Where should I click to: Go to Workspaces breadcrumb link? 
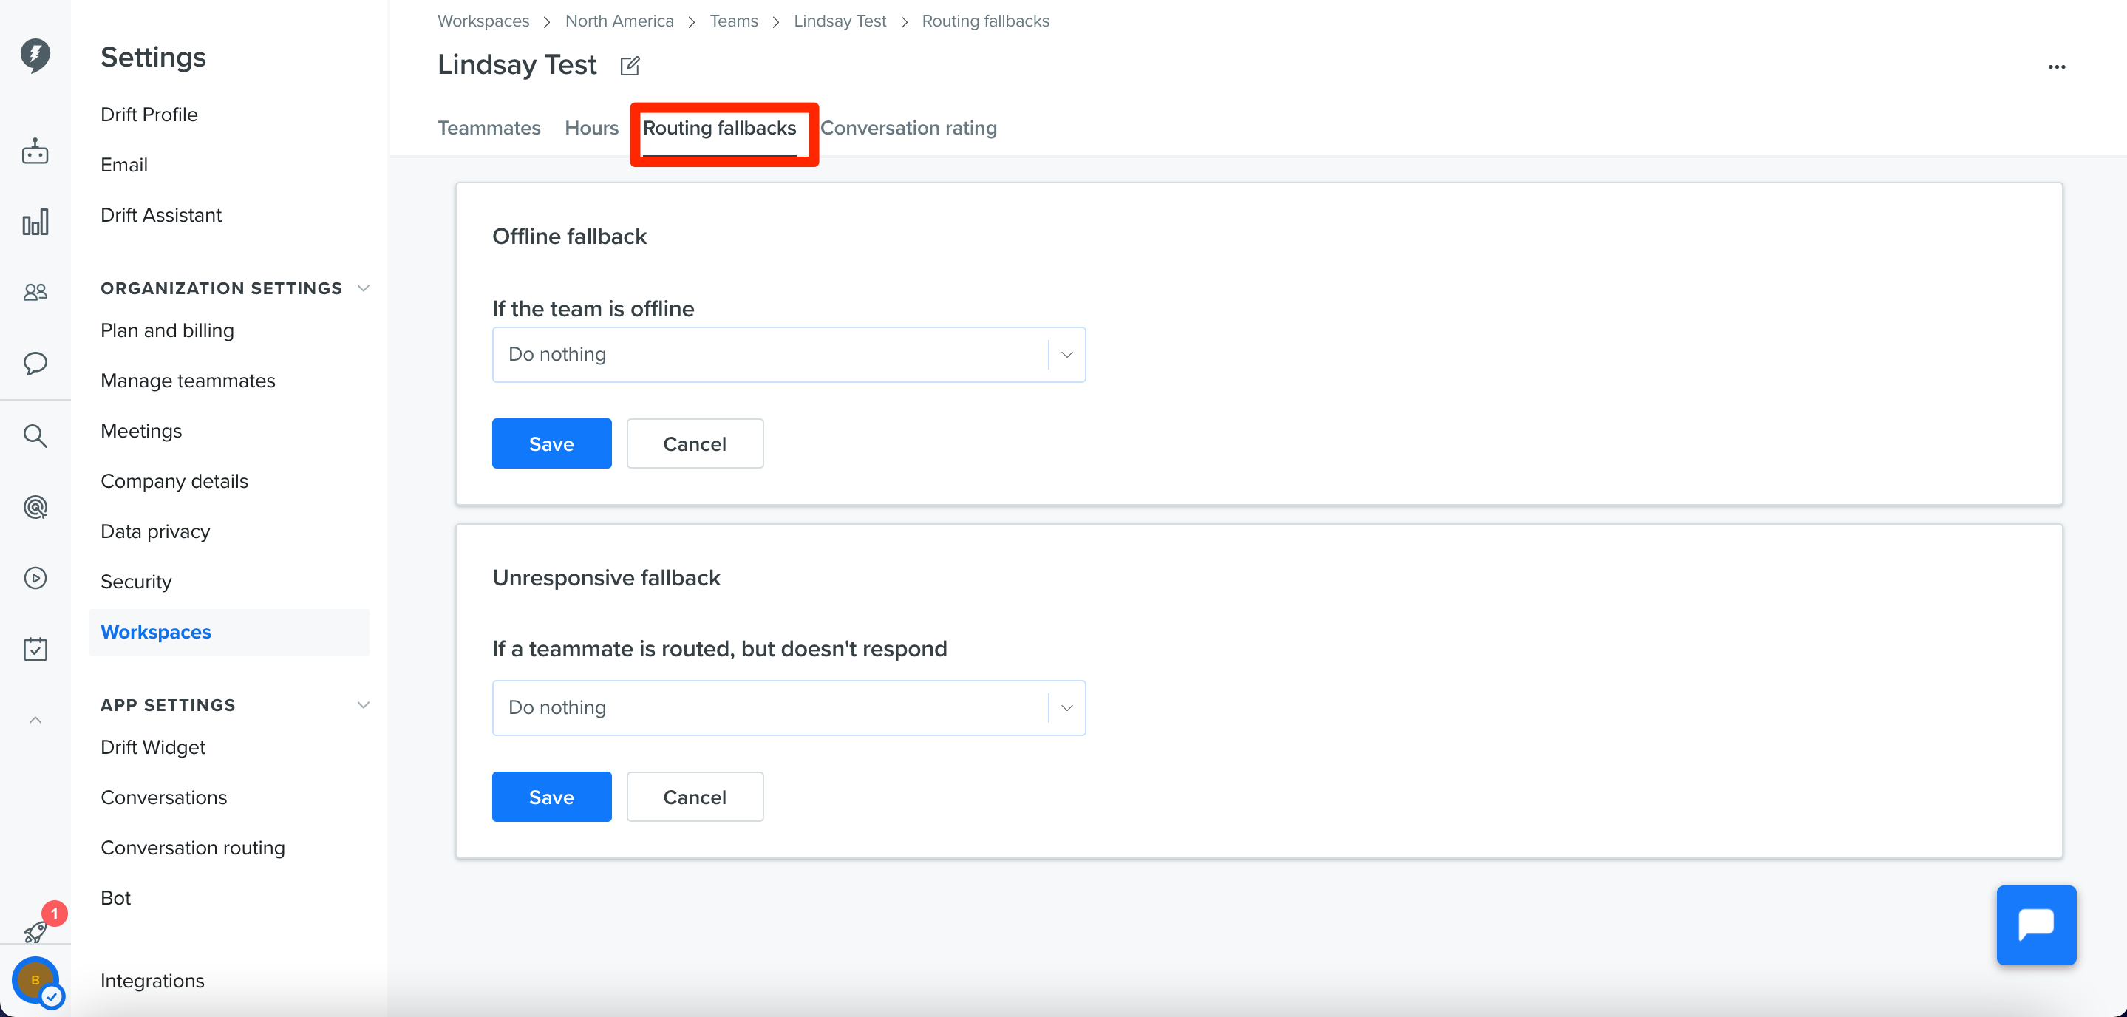tap(483, 21)
